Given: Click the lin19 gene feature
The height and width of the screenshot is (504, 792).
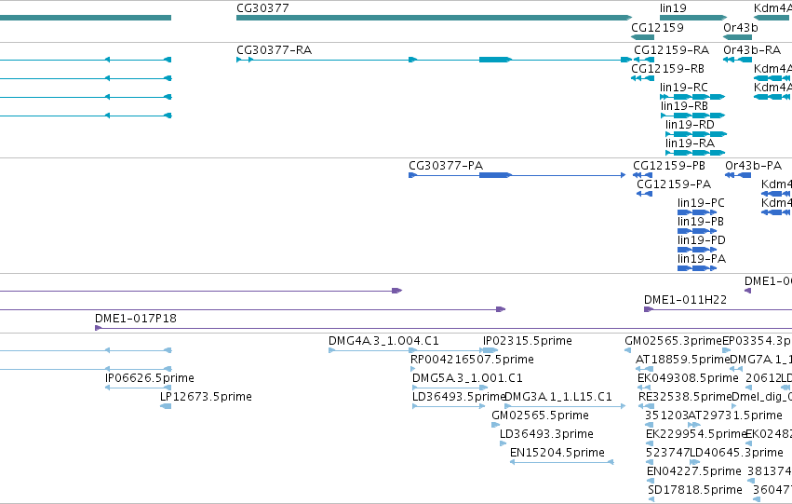Looking at the screenshot, I should coord(693,18).
